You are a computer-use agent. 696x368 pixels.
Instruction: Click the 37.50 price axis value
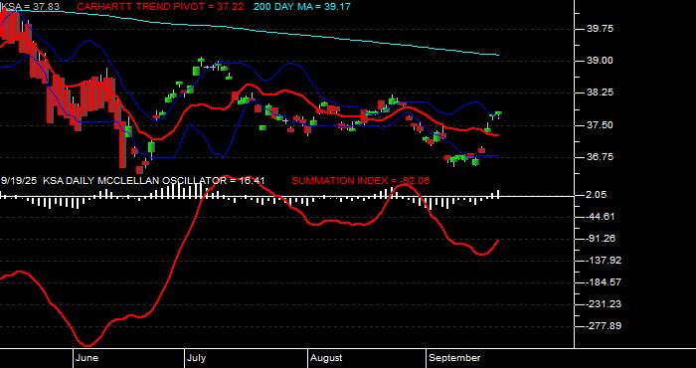click(x=600, y=125)
